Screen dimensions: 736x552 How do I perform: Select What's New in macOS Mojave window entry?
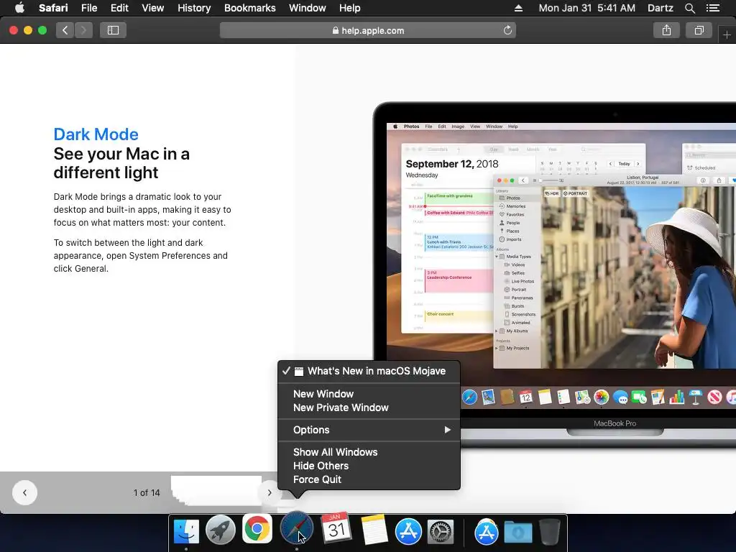coord(369,372)
